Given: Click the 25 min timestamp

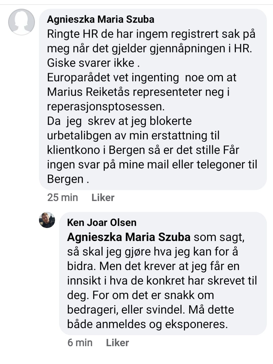Looking at the screenshot, I should [x=62, y=197].
